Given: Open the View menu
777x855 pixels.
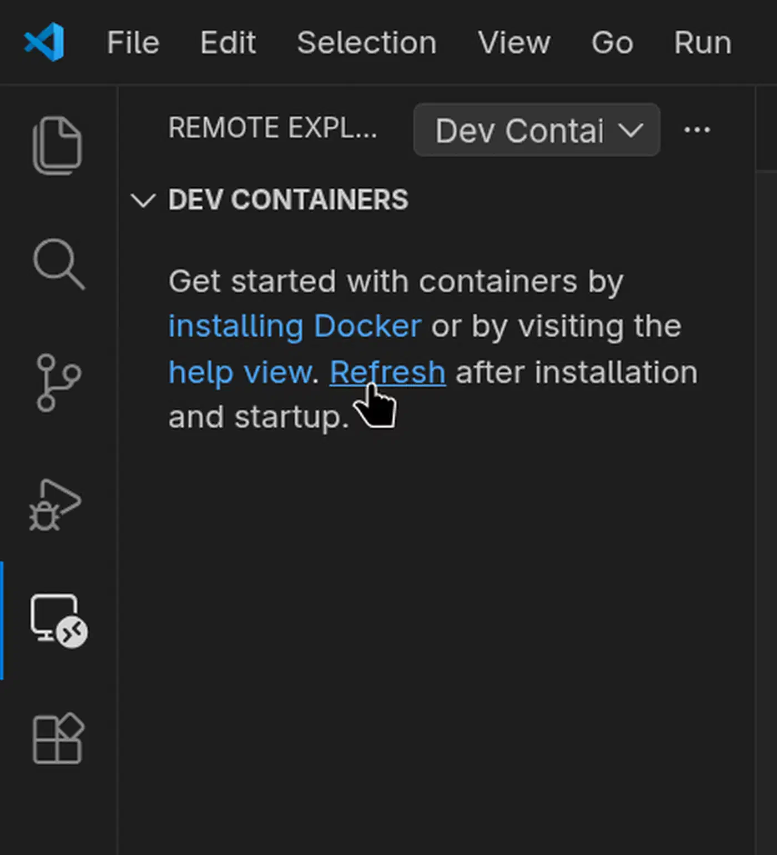Looking at the screenshot, I should click(x=514, y=43).
